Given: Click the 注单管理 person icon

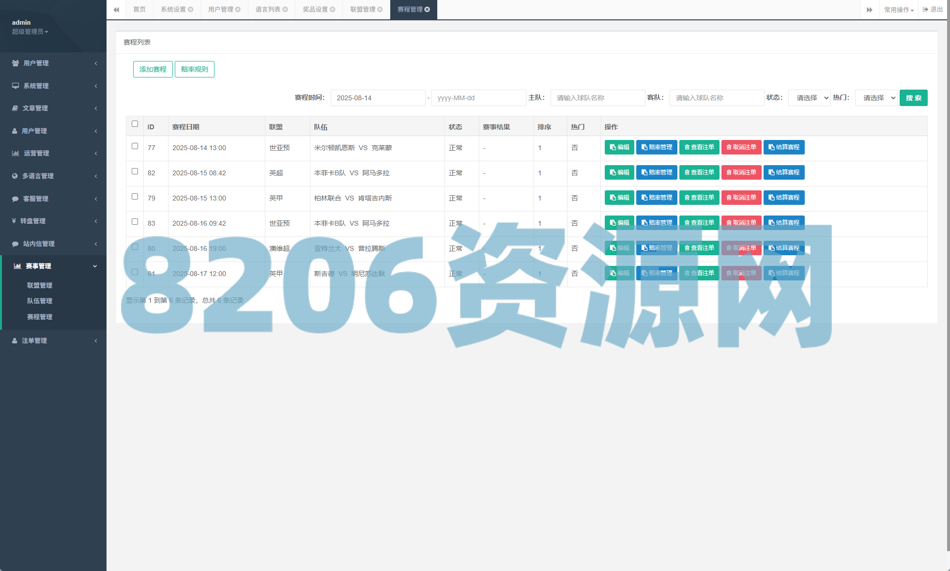Looking at the screenshot, I should pyautogui.click(x=15, y=340).
